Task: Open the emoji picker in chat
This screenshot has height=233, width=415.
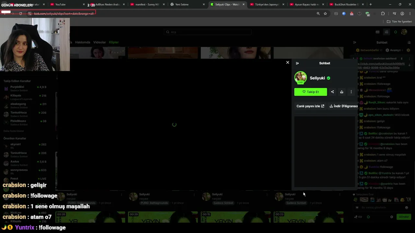Action: click(x=407, y=207)
